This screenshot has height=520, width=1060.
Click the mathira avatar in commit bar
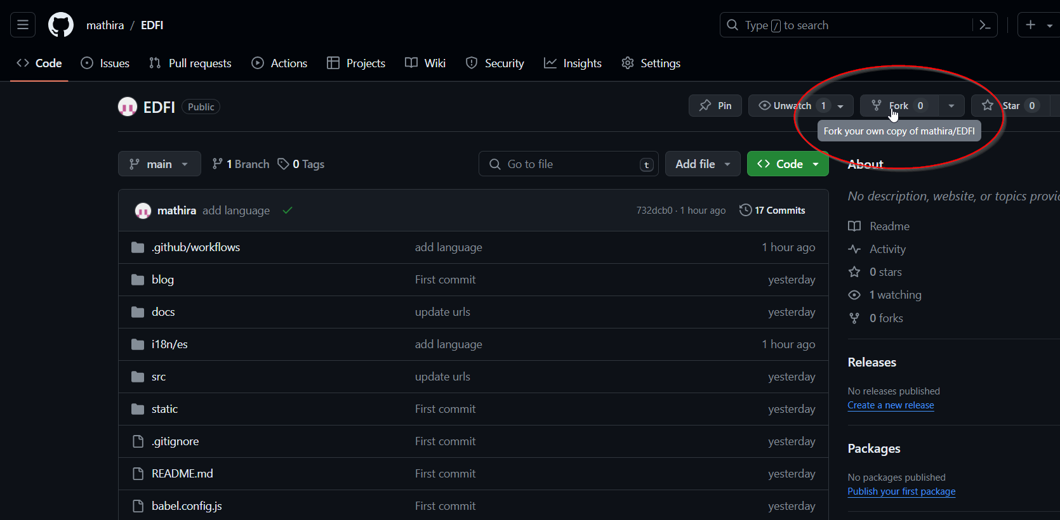[143, 211]
